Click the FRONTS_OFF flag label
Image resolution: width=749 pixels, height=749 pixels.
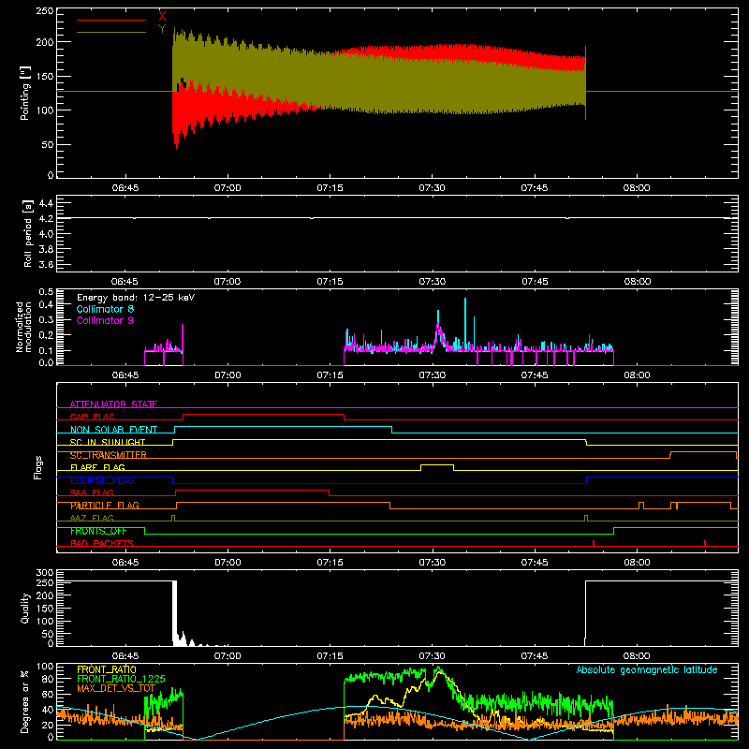point(98,531)
